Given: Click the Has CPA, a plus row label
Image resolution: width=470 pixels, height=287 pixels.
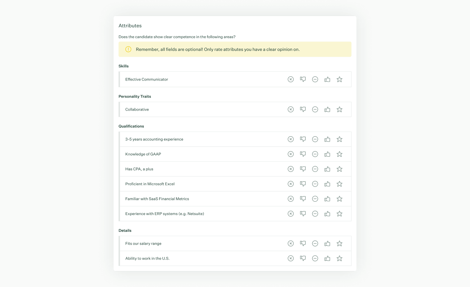Looking at the screenshot, I should pyautogui.click(x=139, y=169).
